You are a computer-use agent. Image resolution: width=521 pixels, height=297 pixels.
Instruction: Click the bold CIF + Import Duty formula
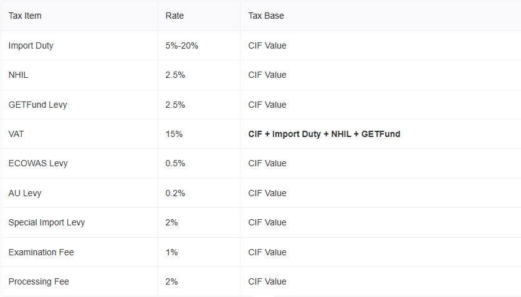(324, 134)
